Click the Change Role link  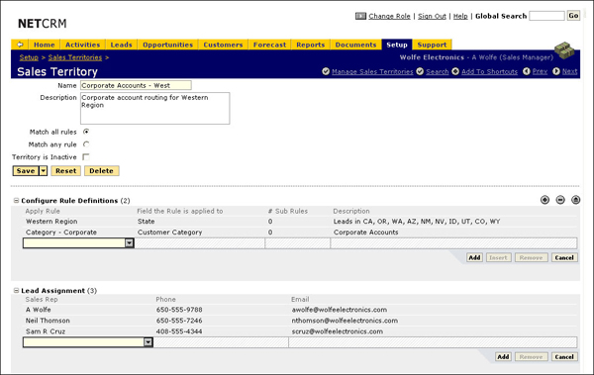(x=389, y=16)
